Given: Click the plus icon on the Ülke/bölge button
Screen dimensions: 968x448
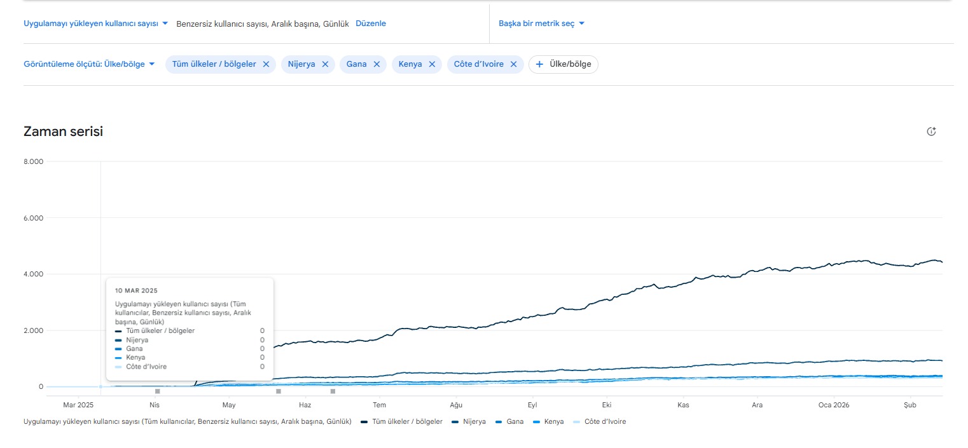Looking at the screenshot, I should pos(540,64).
